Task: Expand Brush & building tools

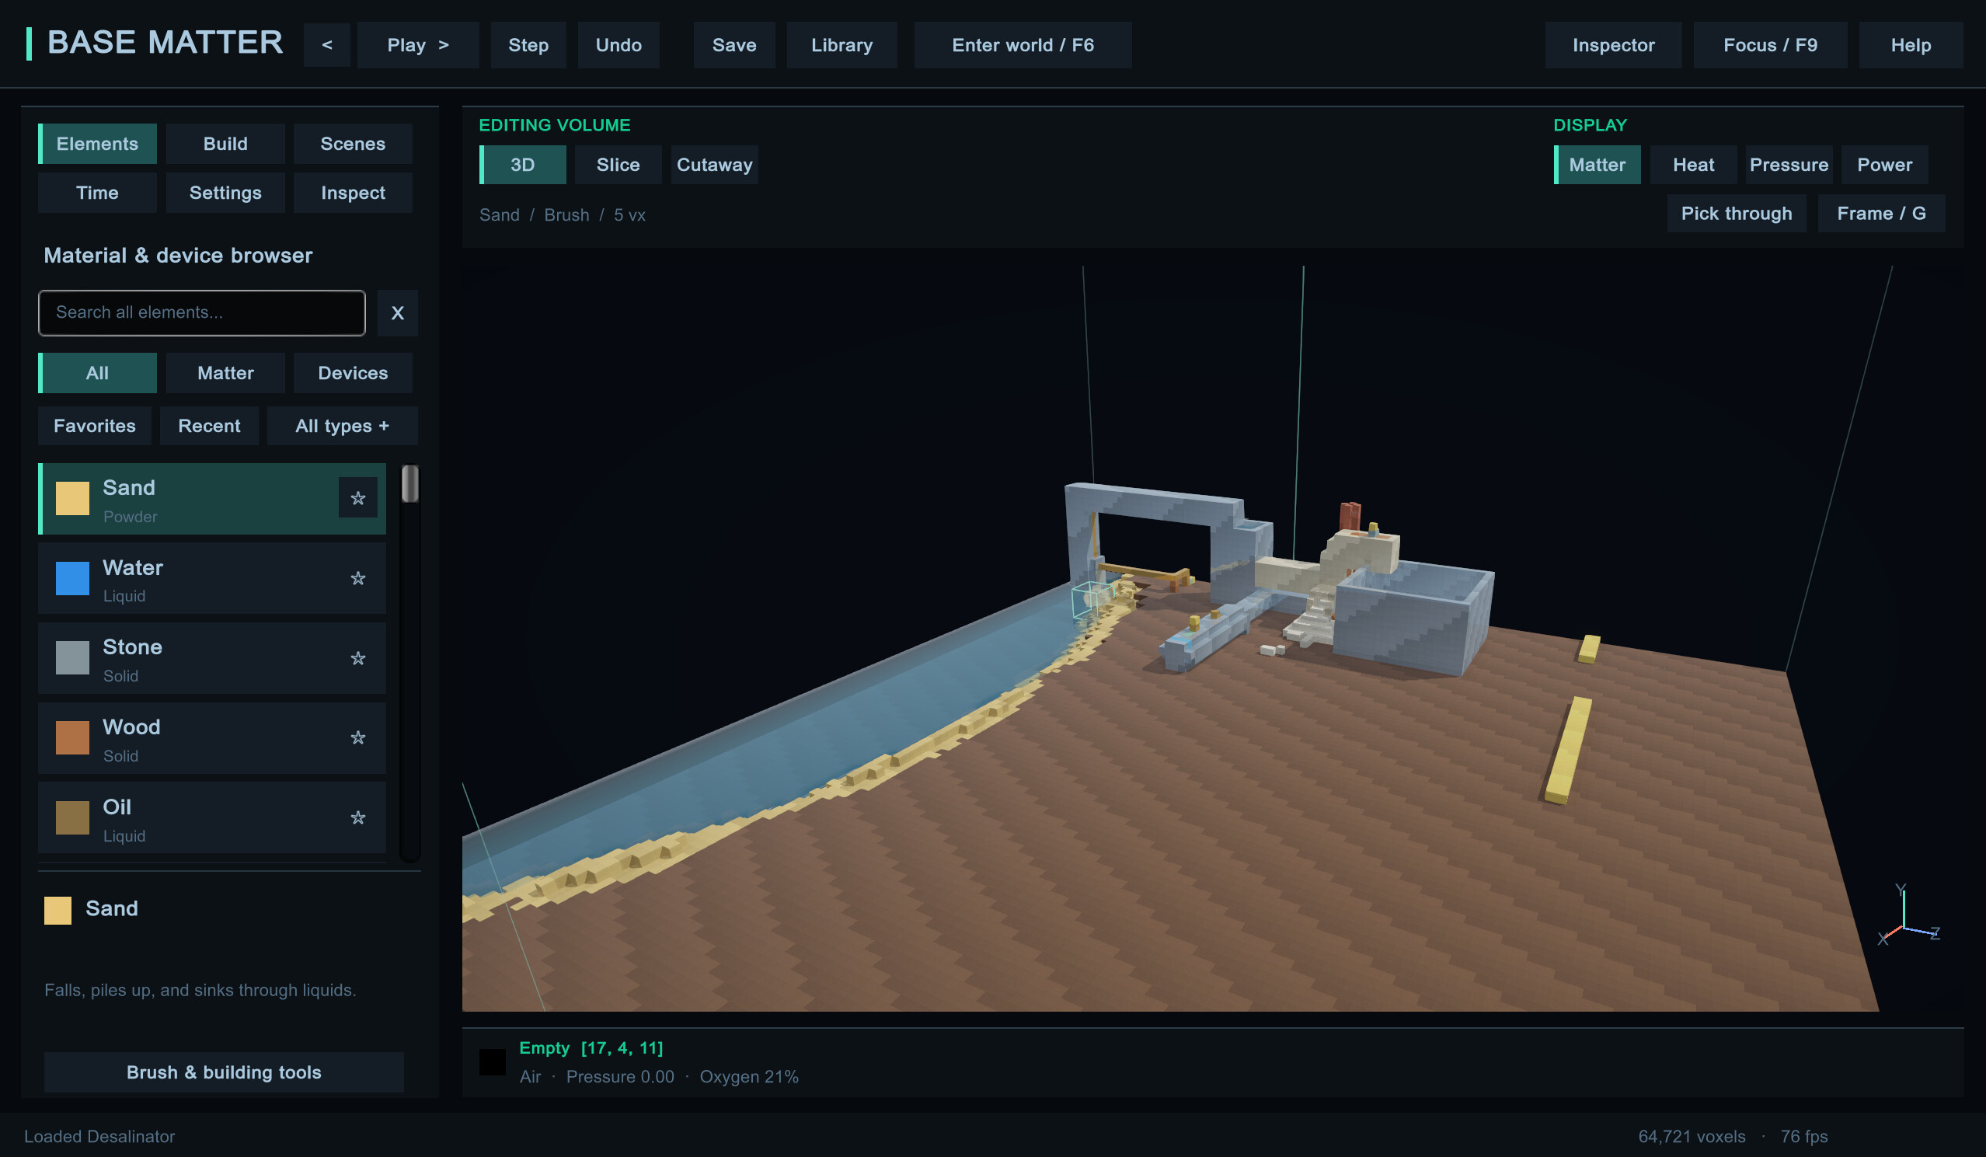Action: pos(224,1072)
